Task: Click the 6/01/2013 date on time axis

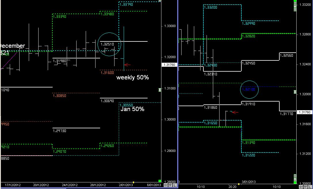Action: 154,185
